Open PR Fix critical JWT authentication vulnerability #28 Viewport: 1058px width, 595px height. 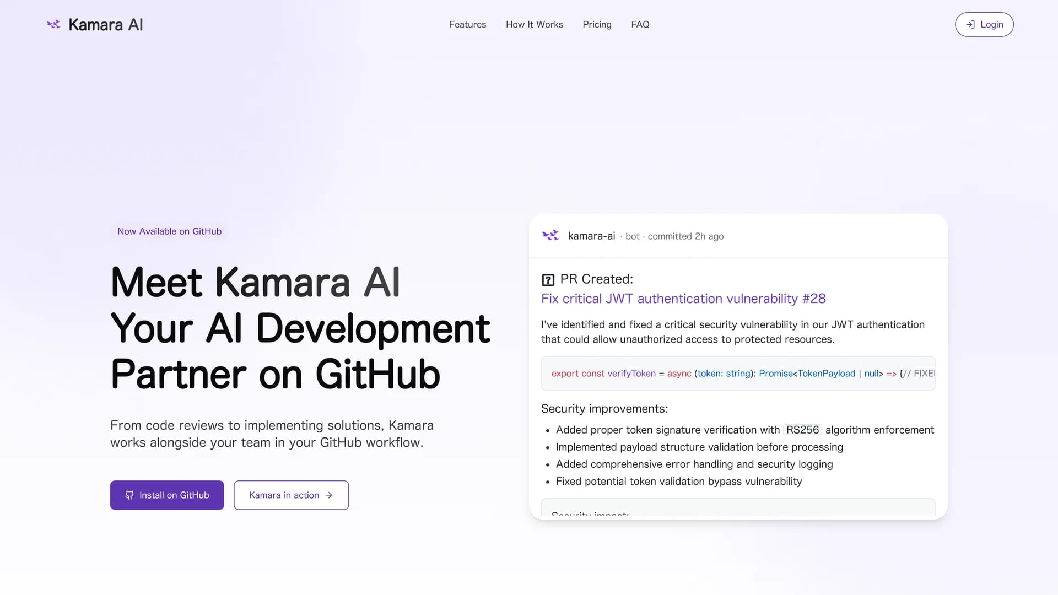(683, 299)
